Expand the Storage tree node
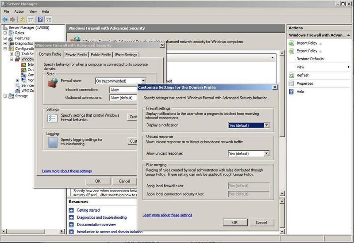Screen dimensions: 354x243 5,96
